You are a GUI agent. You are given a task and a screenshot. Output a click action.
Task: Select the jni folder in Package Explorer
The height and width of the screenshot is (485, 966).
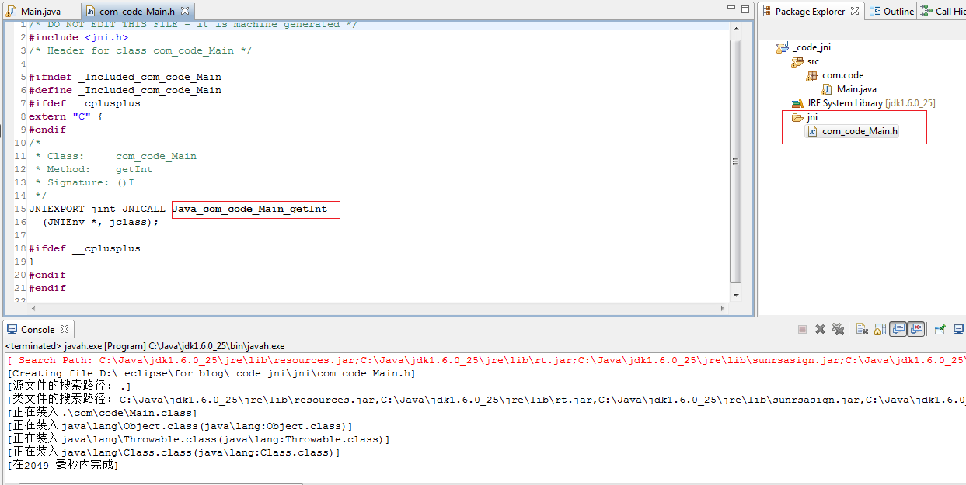tap(812, 117)
